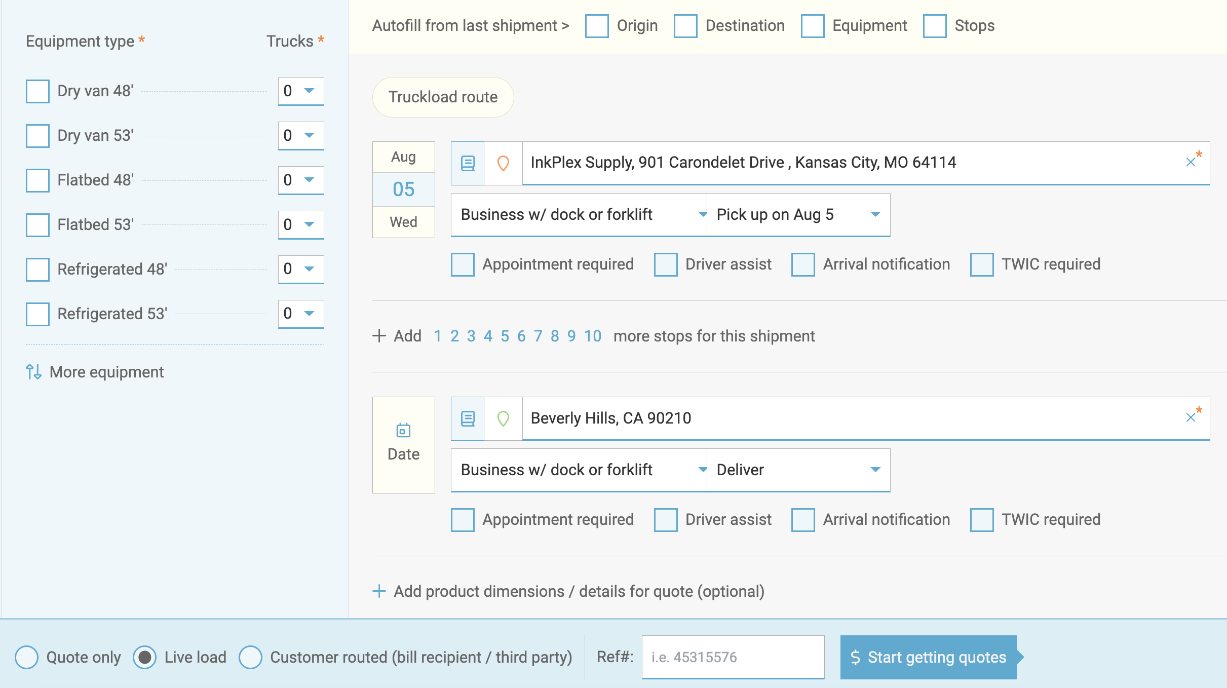
Task: Click the InkPlex Supply address field
Action: tap(866, 163)
